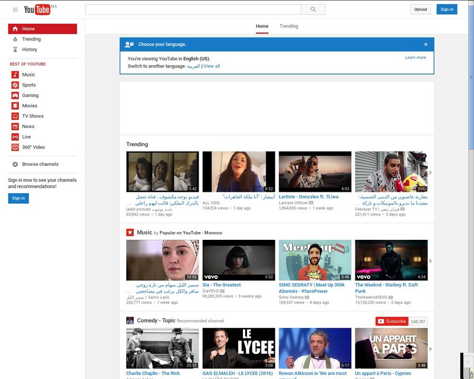Viewport: 474px width, 379px height.
Task: Click the History hourglass icon in sidebar
Action: click(15, 49)
